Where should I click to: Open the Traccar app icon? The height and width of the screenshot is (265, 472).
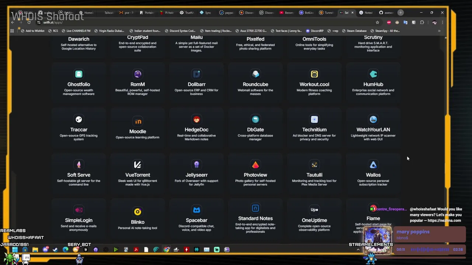click(79, 119)
